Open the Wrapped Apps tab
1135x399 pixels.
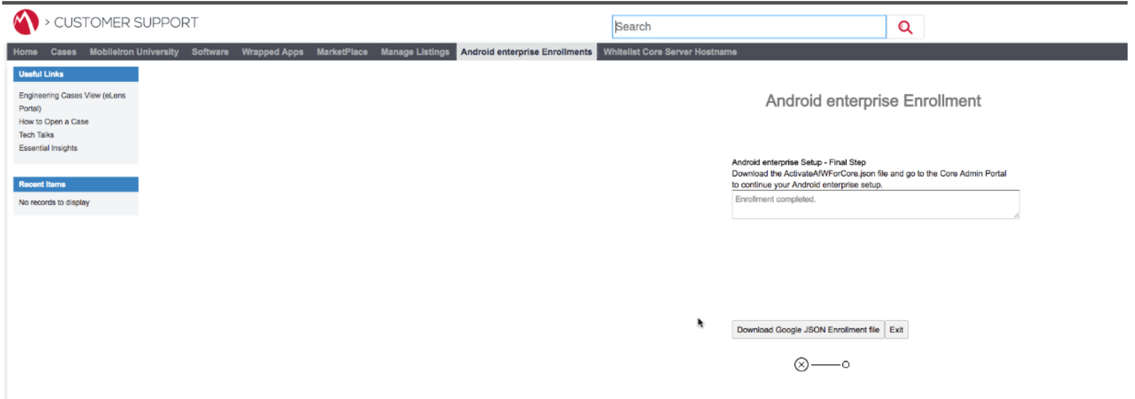pyautogui.click(x=272, y=52)
